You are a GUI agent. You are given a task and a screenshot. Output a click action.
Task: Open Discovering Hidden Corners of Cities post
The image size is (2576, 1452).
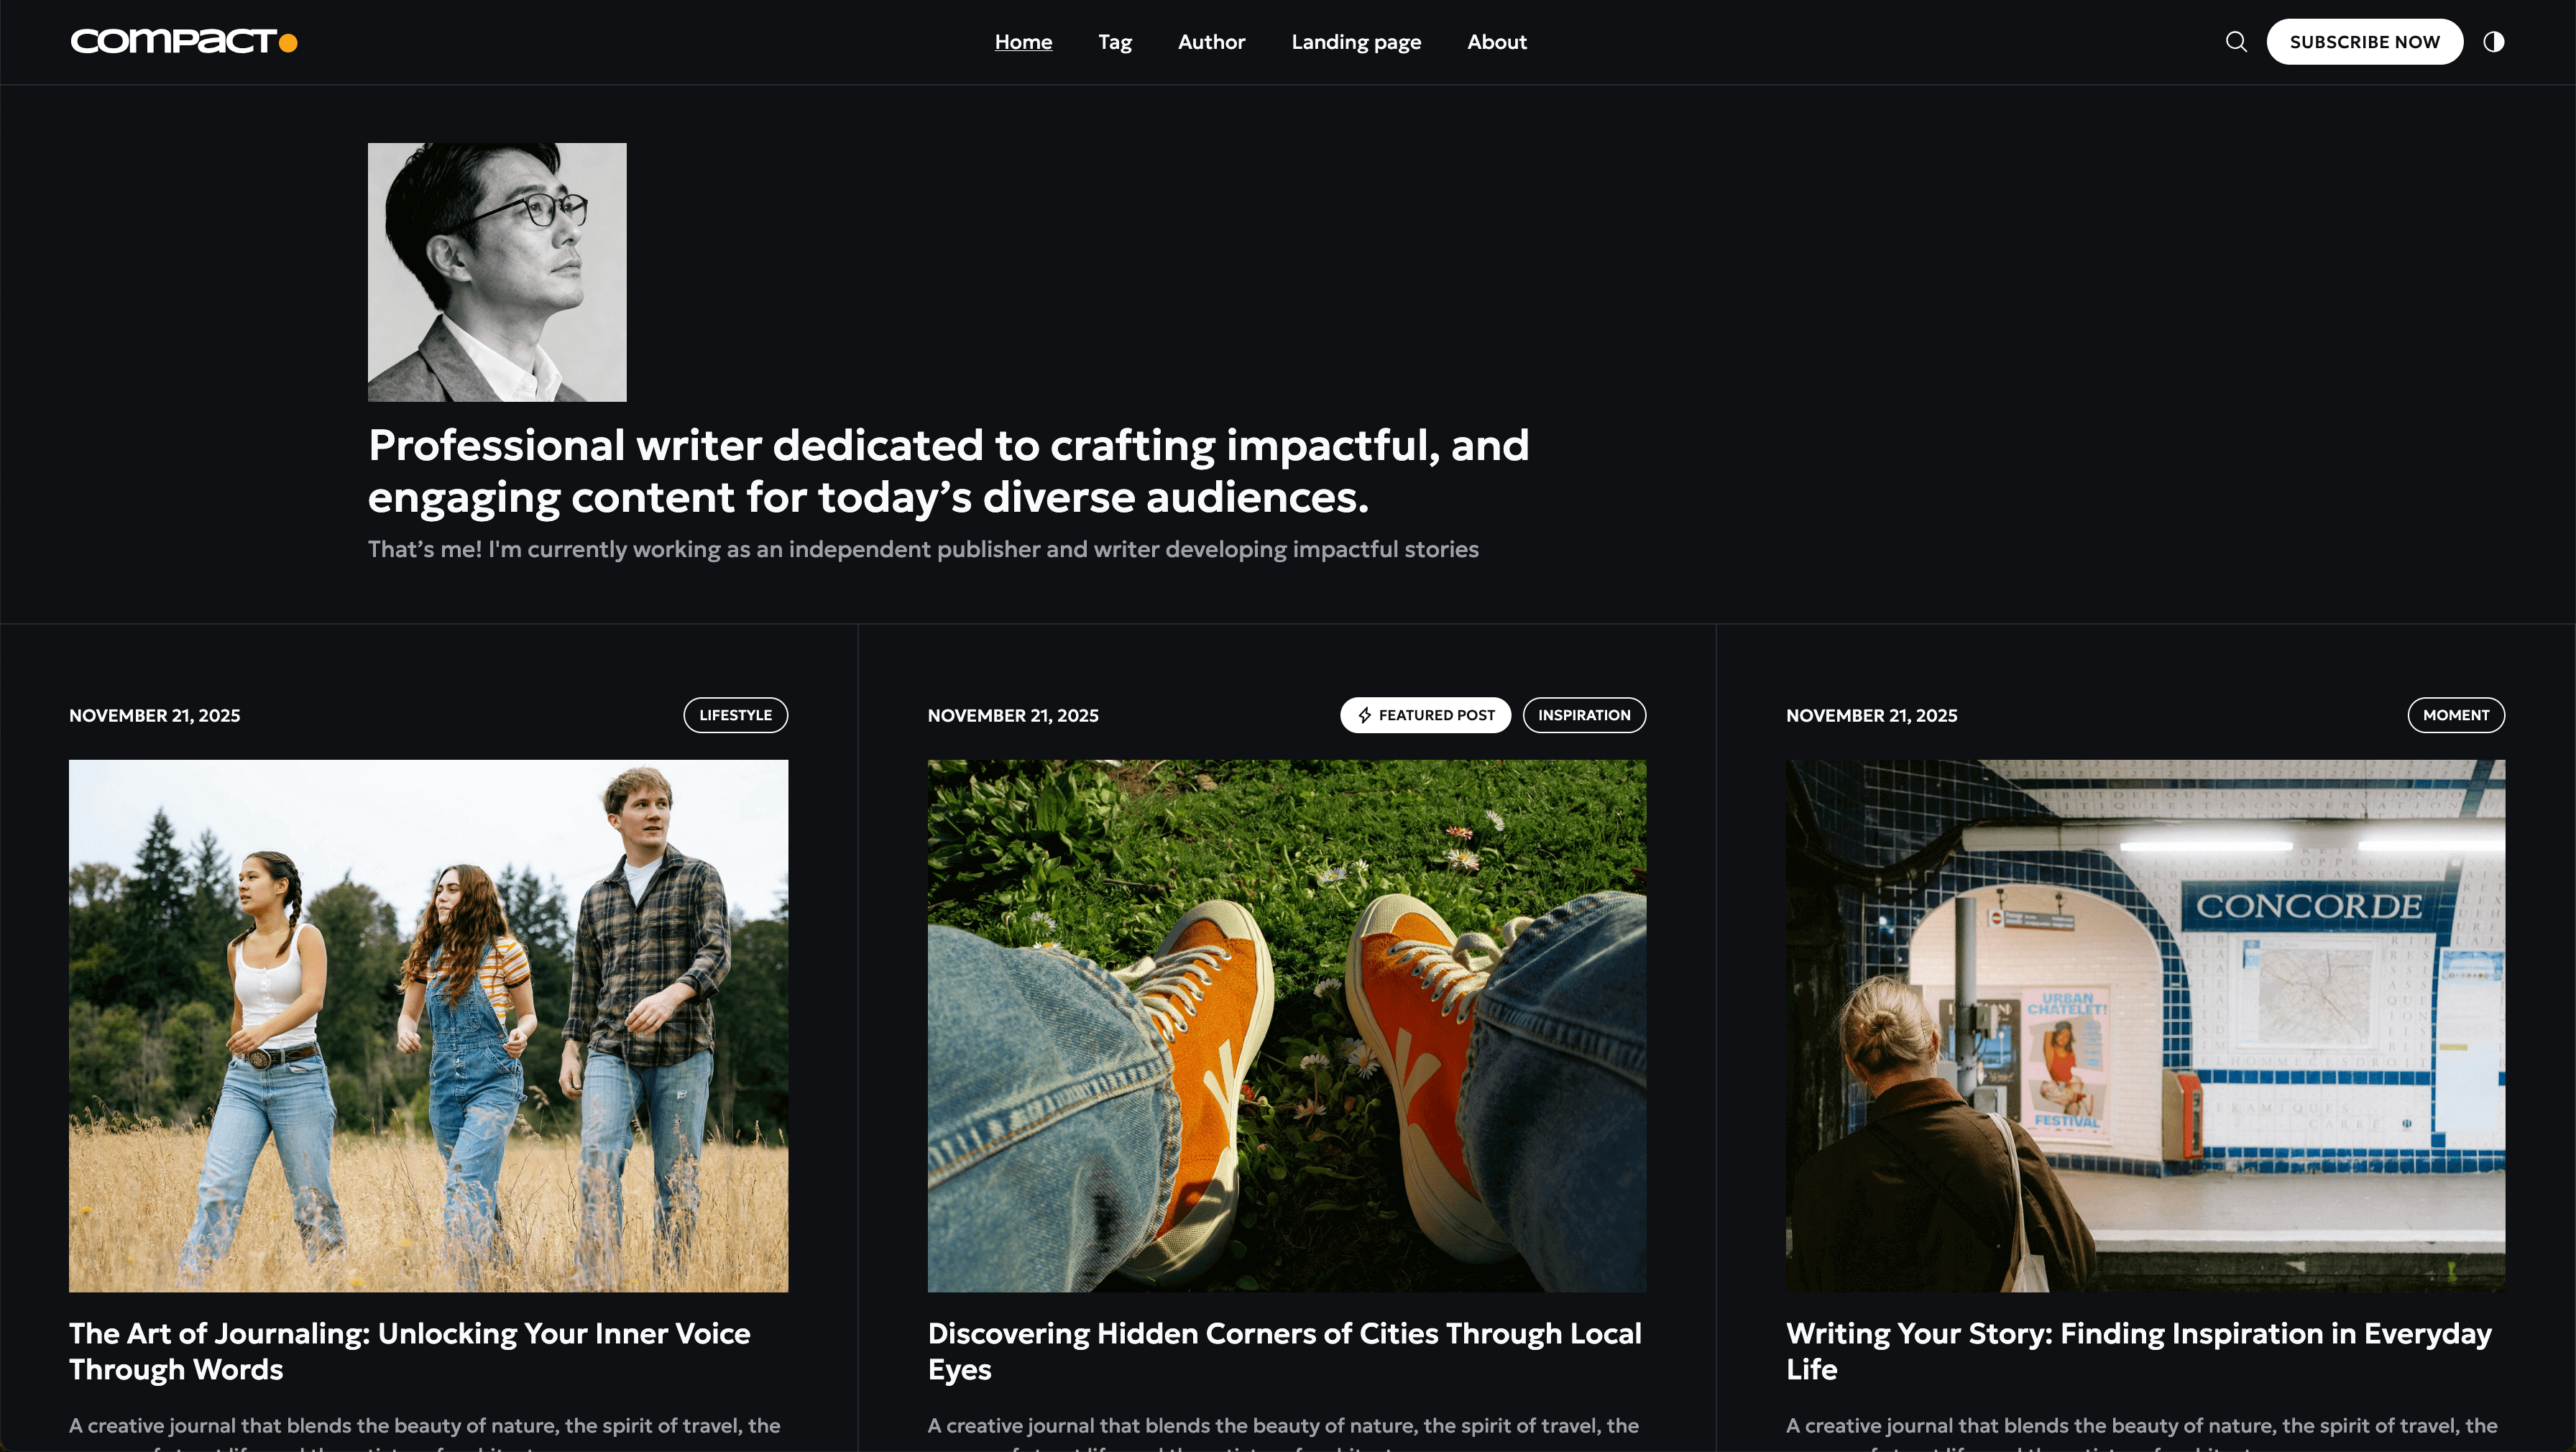click(x=1285, y=1351)
